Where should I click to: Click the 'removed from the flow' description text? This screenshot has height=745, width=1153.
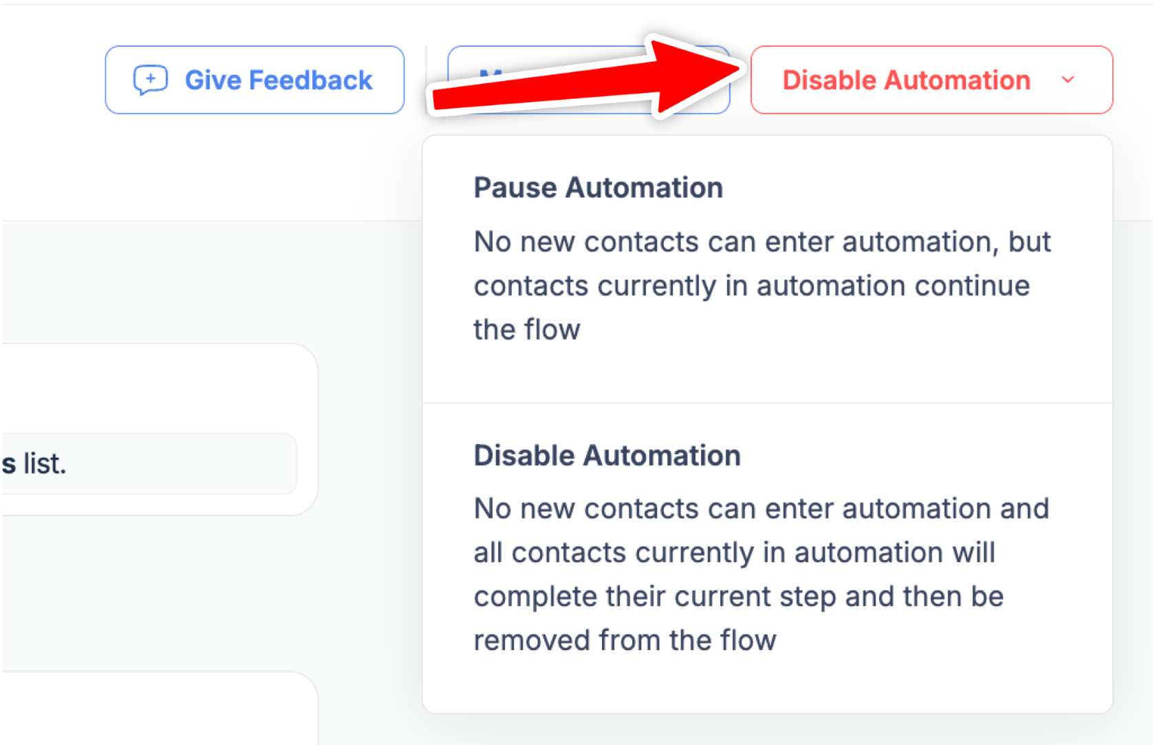click(625, 641)
